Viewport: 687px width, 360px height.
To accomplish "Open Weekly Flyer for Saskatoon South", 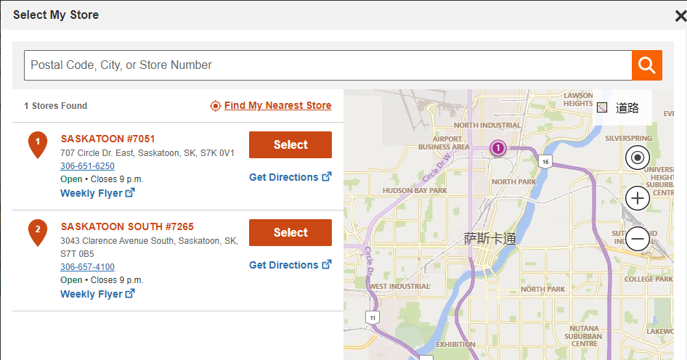I will [97, 294].
